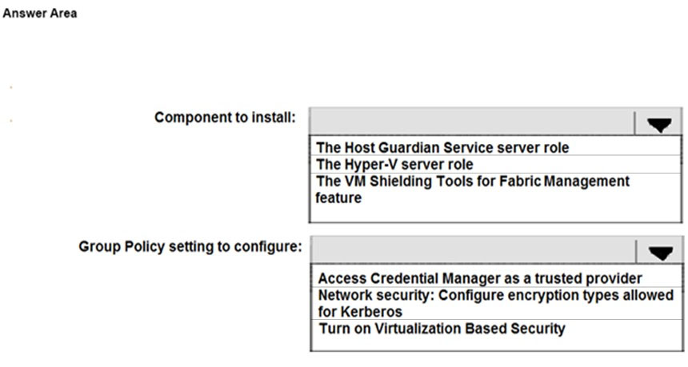Choose Network security: Configure encryption types option
This screenshot has height=367, width=688.
pos(497,303)
